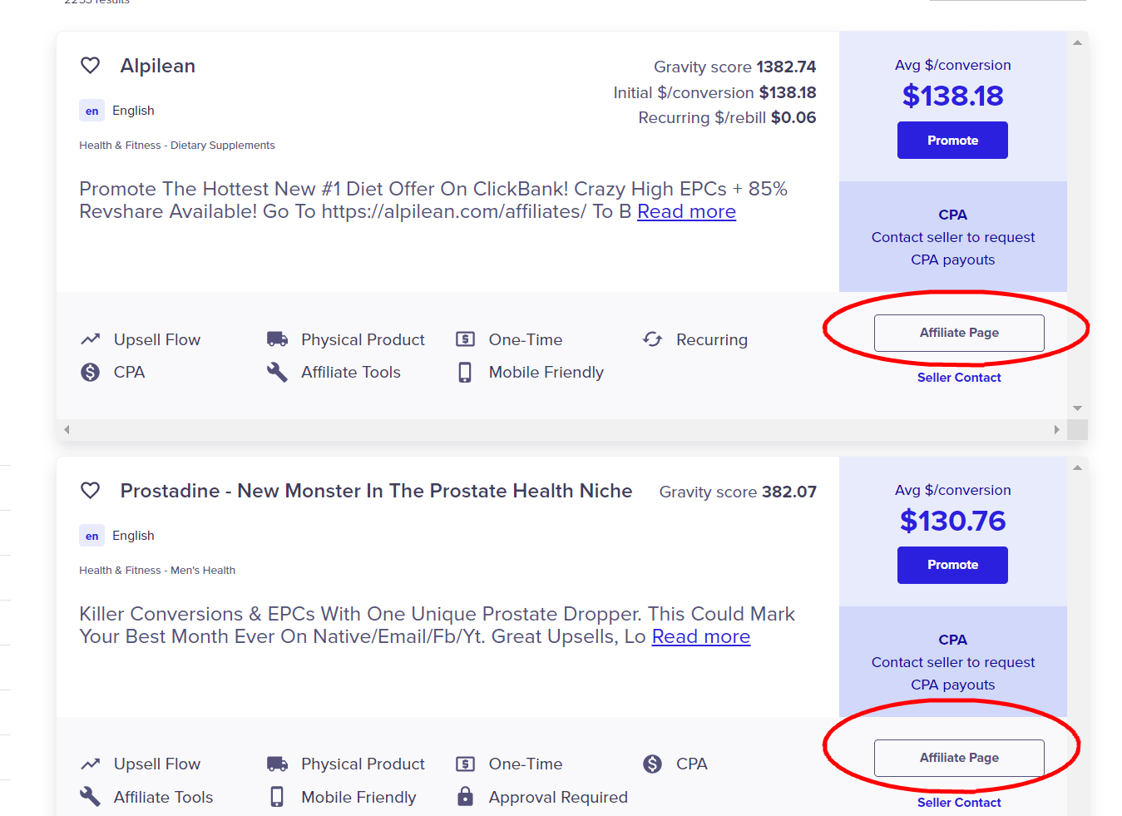Click the 'en' English language badge on Alpilean
The height and width of the screenshot is (816, 1122).
91,110
